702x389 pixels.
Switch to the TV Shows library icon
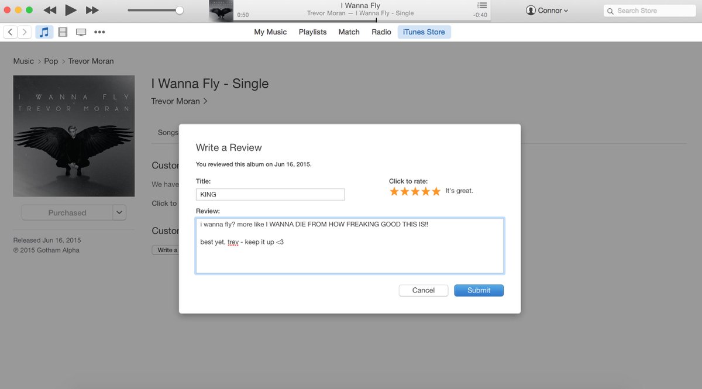click(x=81, y=32)
